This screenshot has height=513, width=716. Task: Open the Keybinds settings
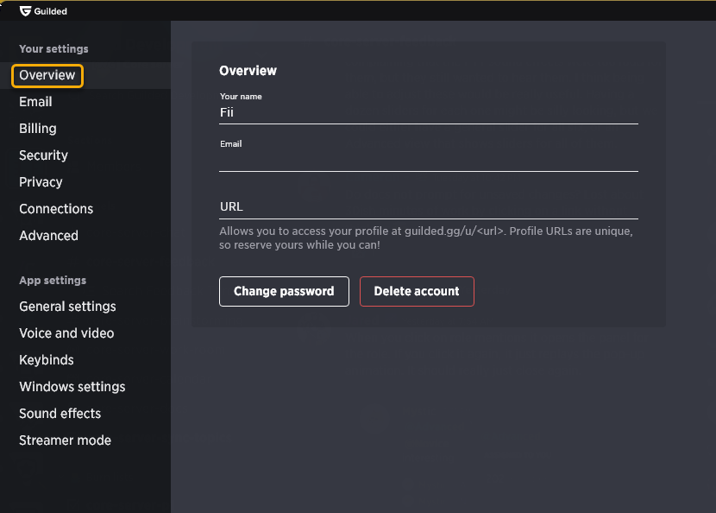(x=47, y=360)
